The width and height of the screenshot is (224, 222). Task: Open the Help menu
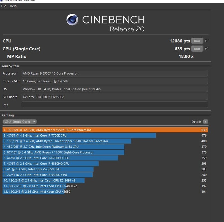coord(13,6)
